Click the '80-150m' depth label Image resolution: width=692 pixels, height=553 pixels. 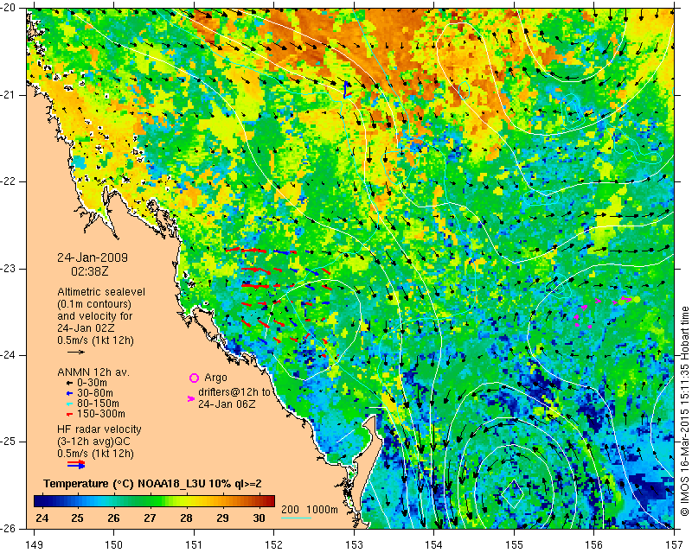[x=98, y=404]
